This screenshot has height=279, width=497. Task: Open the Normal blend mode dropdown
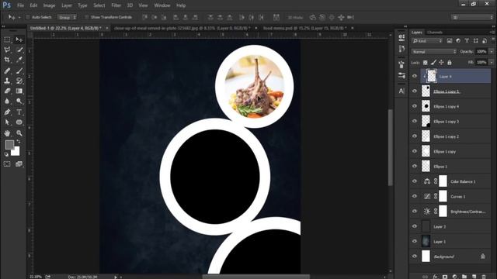[434, 52]
